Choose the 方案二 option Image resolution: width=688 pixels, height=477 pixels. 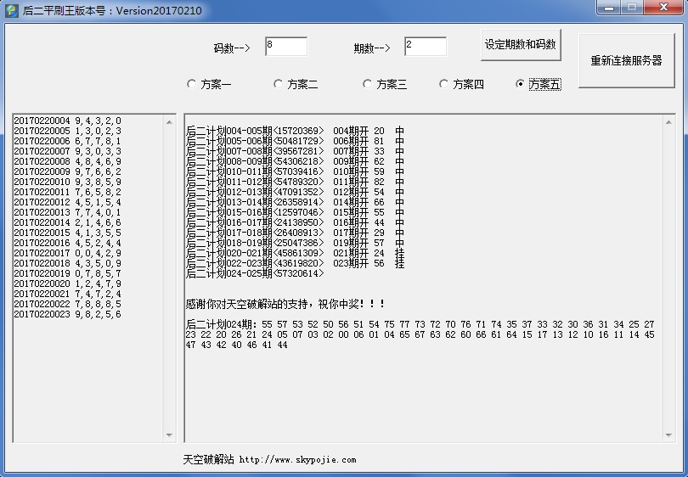(x=278, y=84)
